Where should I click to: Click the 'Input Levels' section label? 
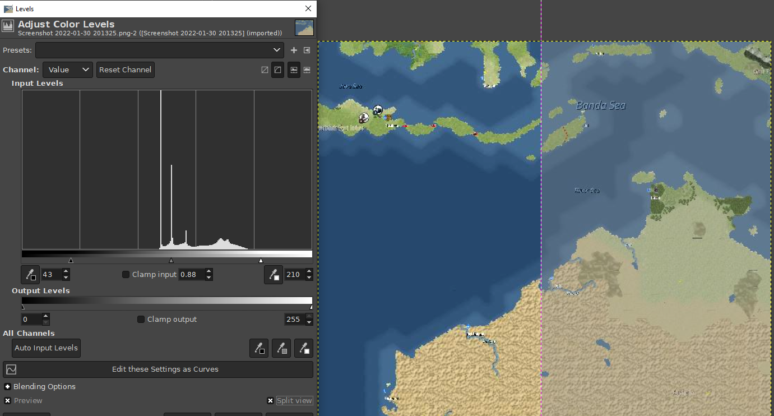[38, 84]
